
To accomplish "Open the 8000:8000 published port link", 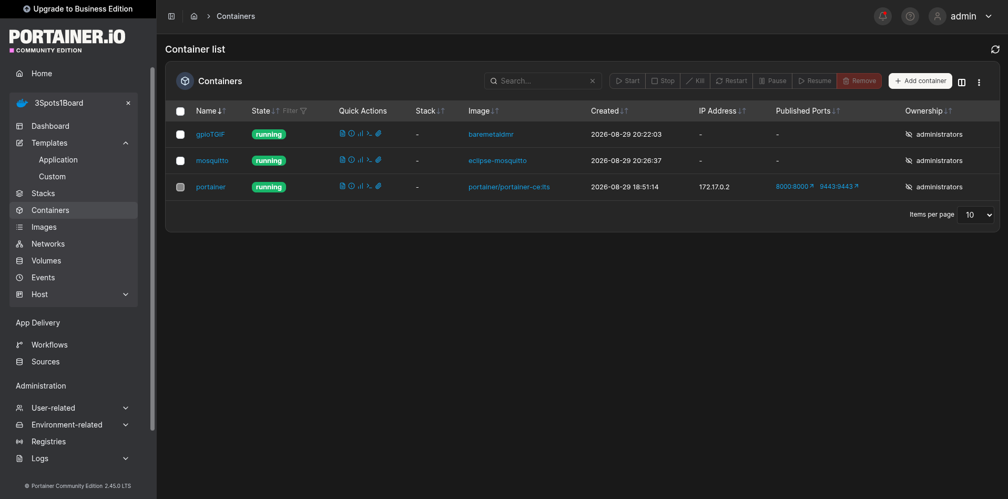I will point(795,187).
